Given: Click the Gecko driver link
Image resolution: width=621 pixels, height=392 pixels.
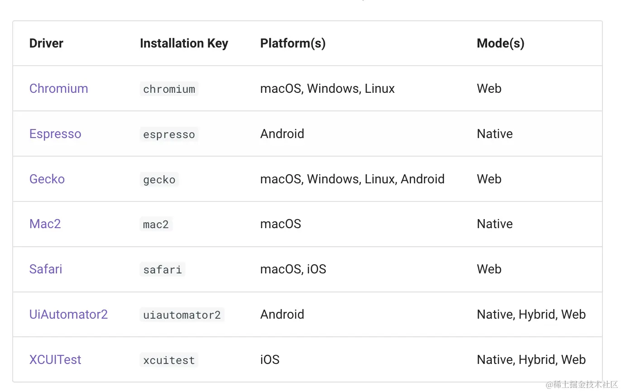Looking at the screenshot, I should pos(47,179).
